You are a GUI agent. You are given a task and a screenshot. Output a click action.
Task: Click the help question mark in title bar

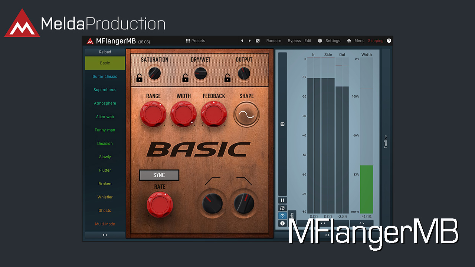pos(389,41)
